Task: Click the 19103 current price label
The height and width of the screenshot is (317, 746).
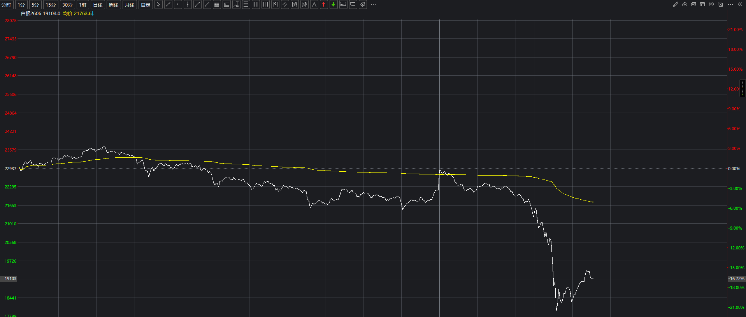Action: [10, 279]
